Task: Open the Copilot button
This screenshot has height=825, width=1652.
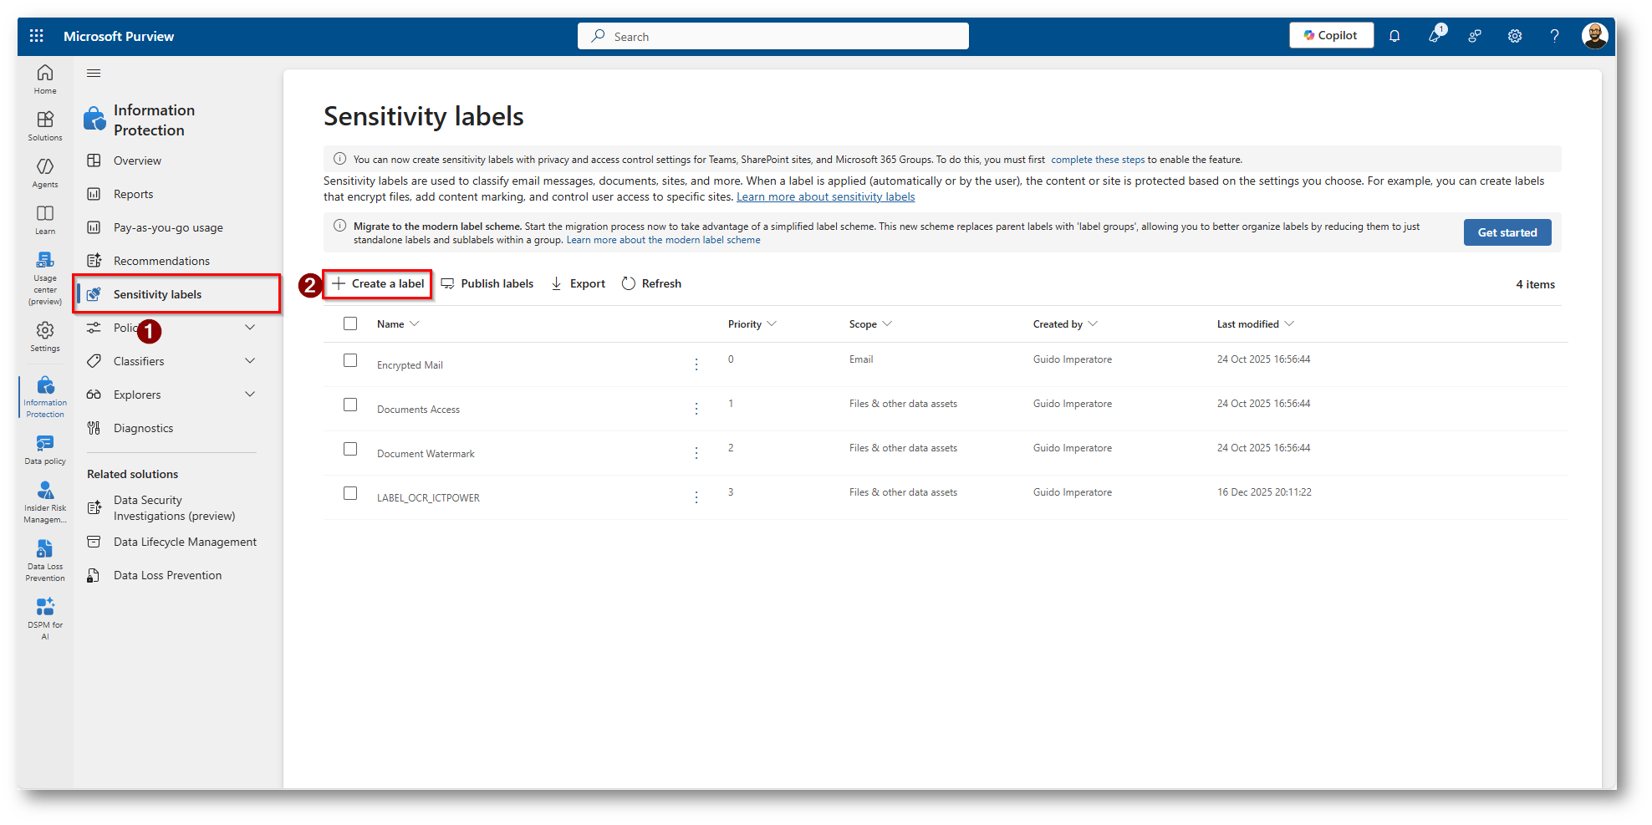Action: click(1331, 35)
